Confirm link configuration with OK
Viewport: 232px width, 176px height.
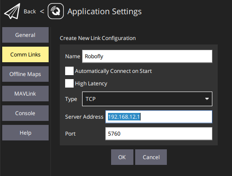coord(122,157)
